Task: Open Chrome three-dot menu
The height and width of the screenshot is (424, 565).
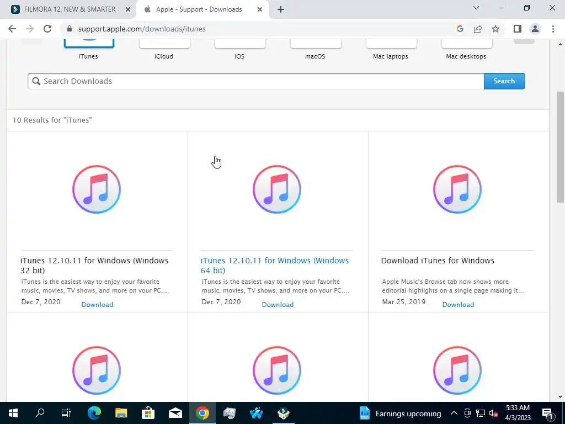Action: (553, 29)
